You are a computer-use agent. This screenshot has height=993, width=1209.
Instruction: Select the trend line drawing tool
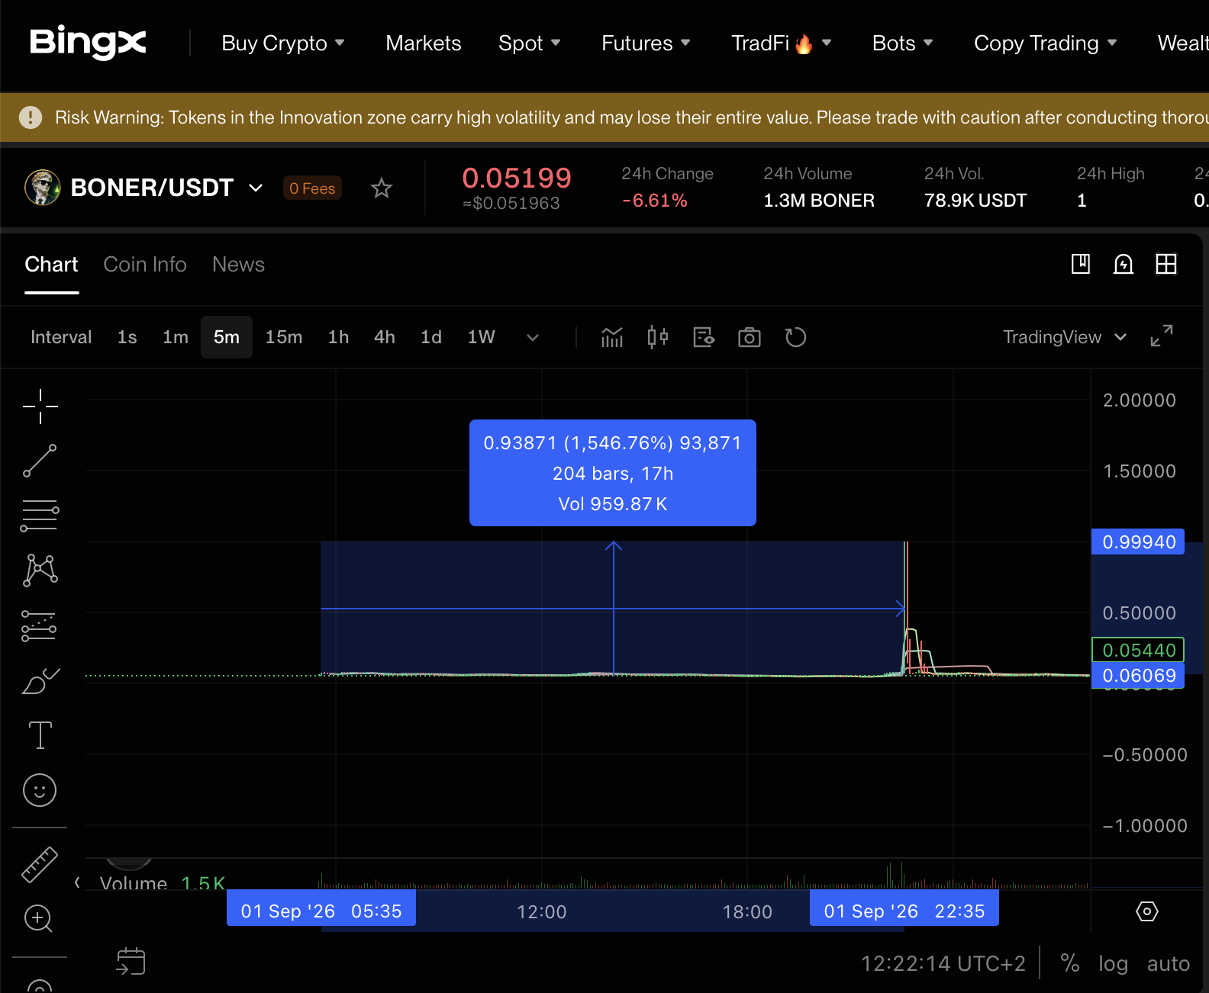click(x=40, y=461)
